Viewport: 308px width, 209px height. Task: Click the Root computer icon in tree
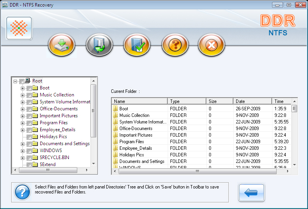pyautogui.click(x=27, y=81)
